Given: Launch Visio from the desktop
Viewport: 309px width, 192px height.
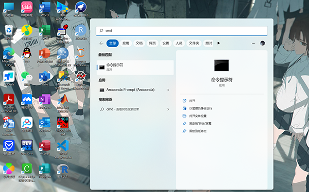Looking at the screenshot, I should coord(45,78).
